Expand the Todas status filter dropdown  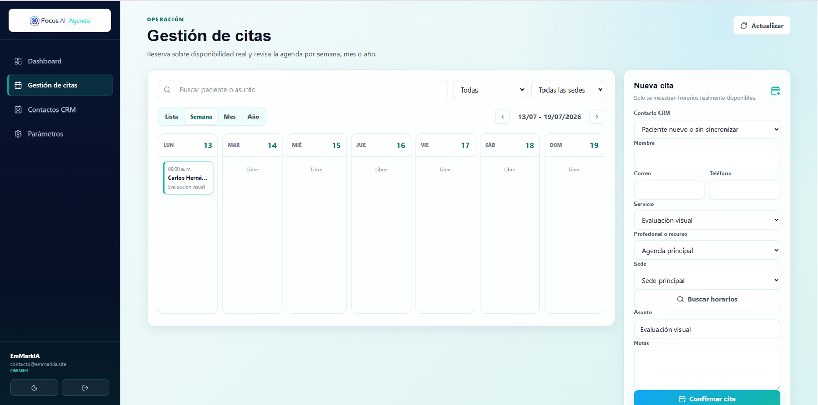490,89
